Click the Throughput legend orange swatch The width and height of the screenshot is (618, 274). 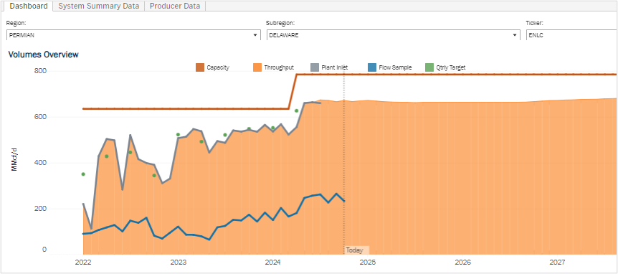click(257, 67)
